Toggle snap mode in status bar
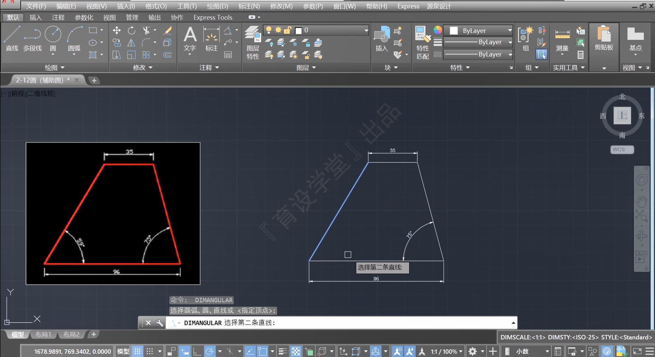This screenshot has width=655, height=357. [x=149, y=351]
